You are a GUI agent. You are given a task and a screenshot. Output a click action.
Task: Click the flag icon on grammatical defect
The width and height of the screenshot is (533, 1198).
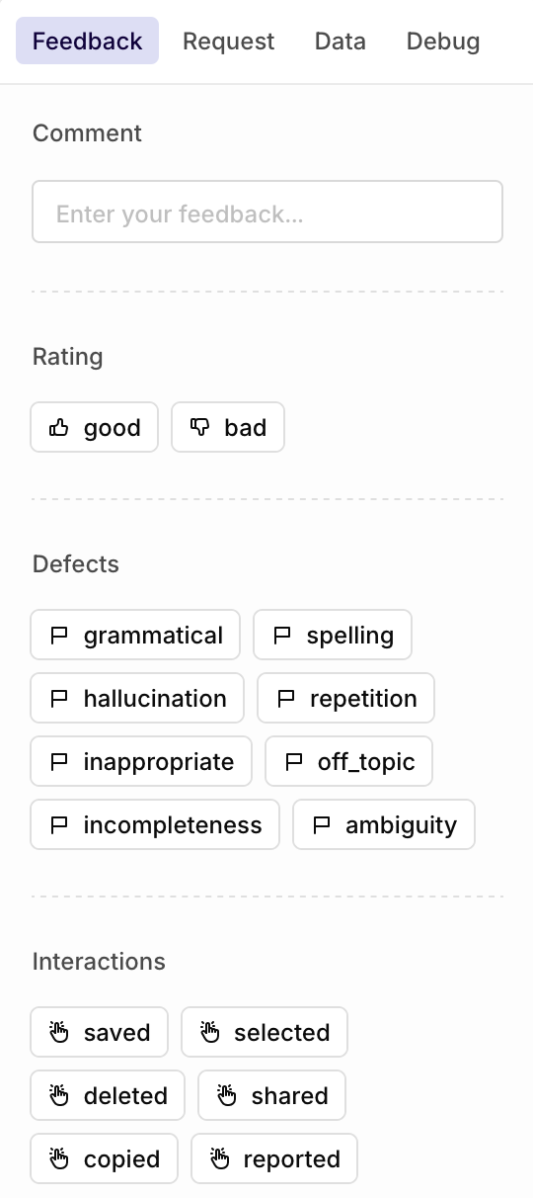pyautogui.click(x=59, y=635)
